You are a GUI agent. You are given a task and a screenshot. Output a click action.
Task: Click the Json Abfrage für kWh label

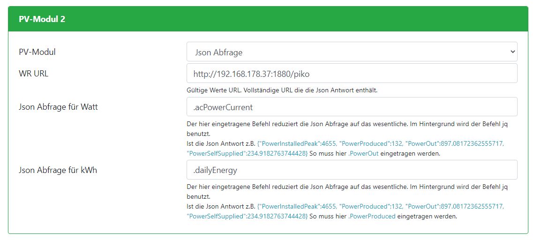tap(57, 170)
